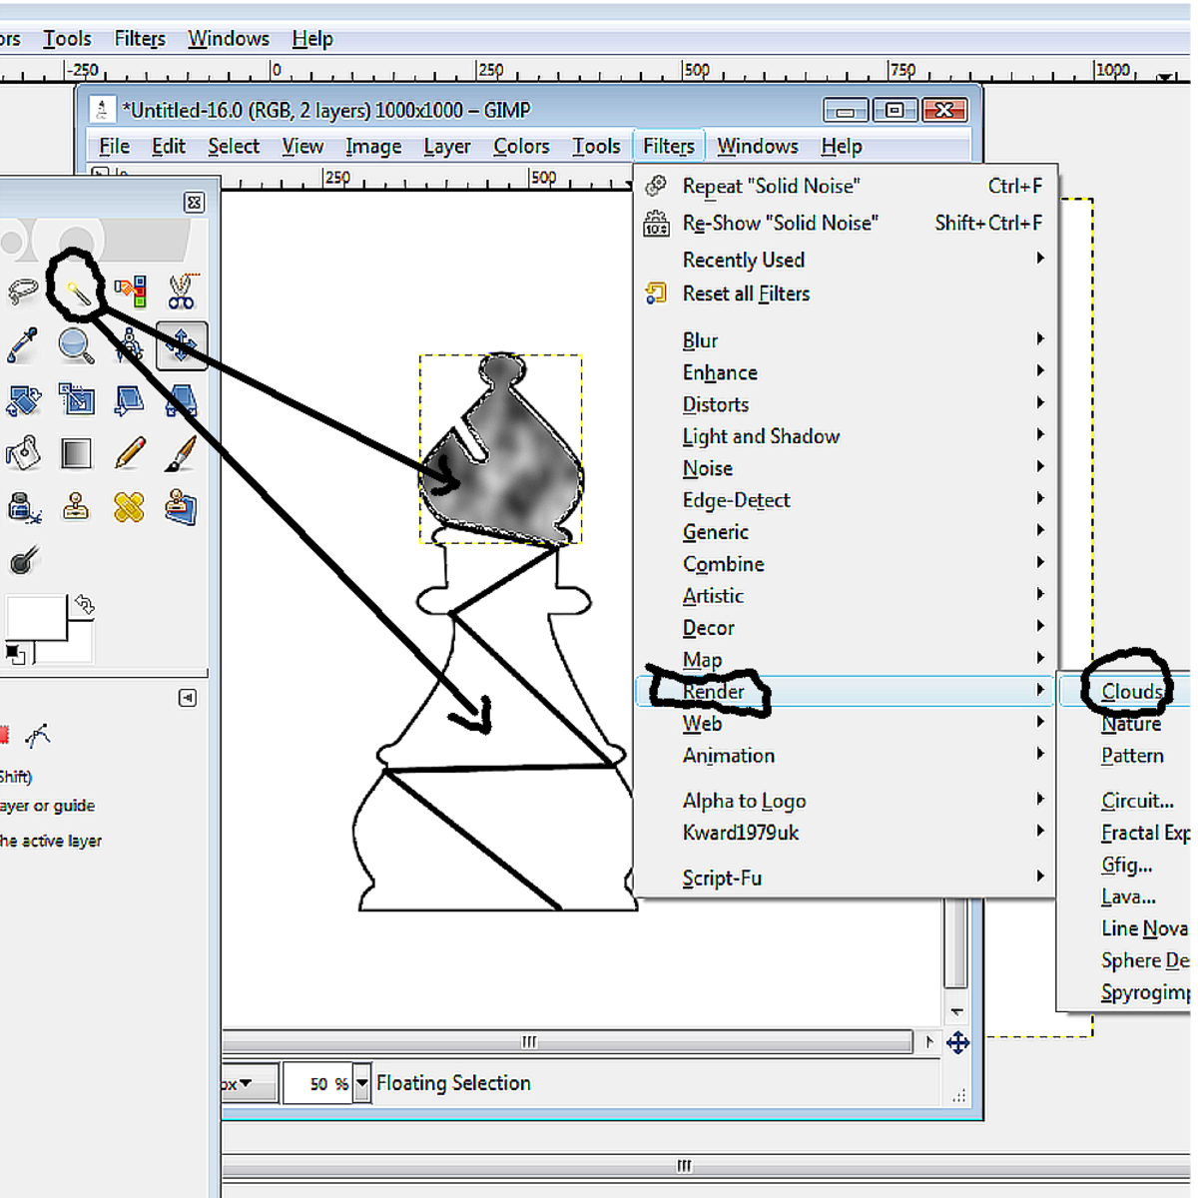Select the Free Select lasso tool

22,292
